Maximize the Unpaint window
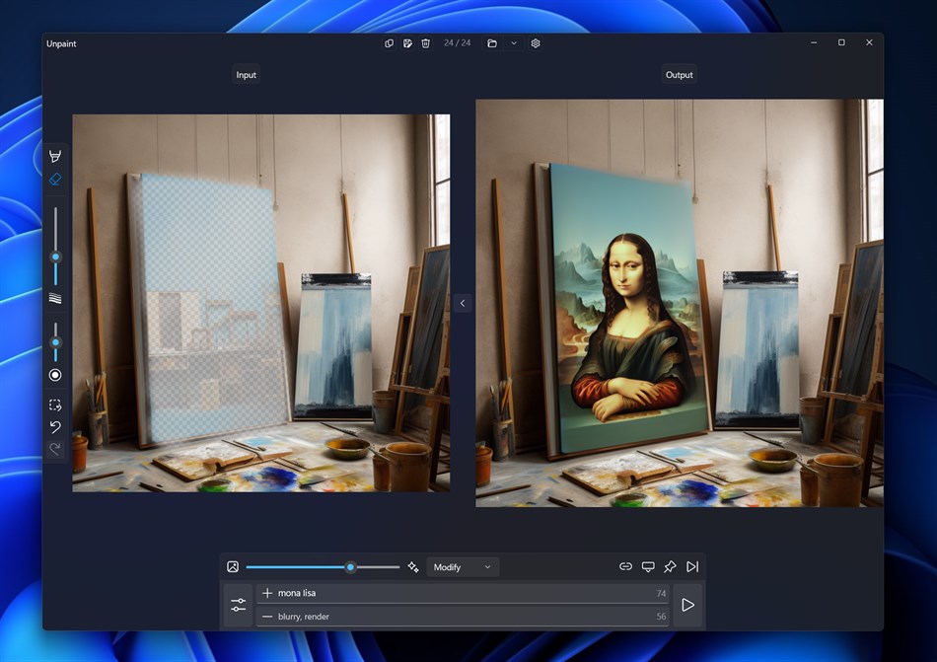This screenshot has width=937, height=662. tap(841, 42)
